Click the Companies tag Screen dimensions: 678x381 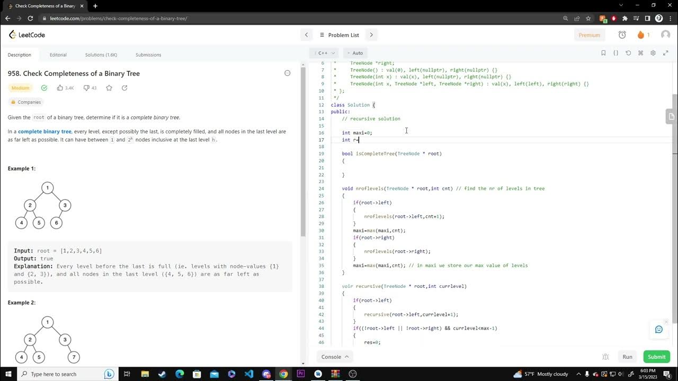tap(26, 102)
